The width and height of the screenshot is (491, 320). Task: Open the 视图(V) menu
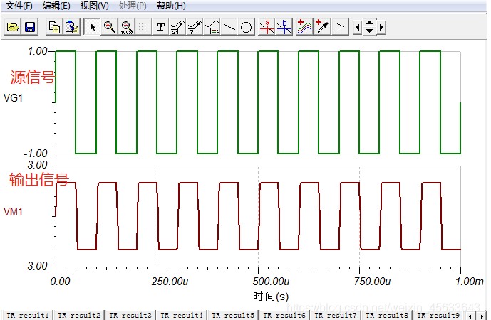94,6
